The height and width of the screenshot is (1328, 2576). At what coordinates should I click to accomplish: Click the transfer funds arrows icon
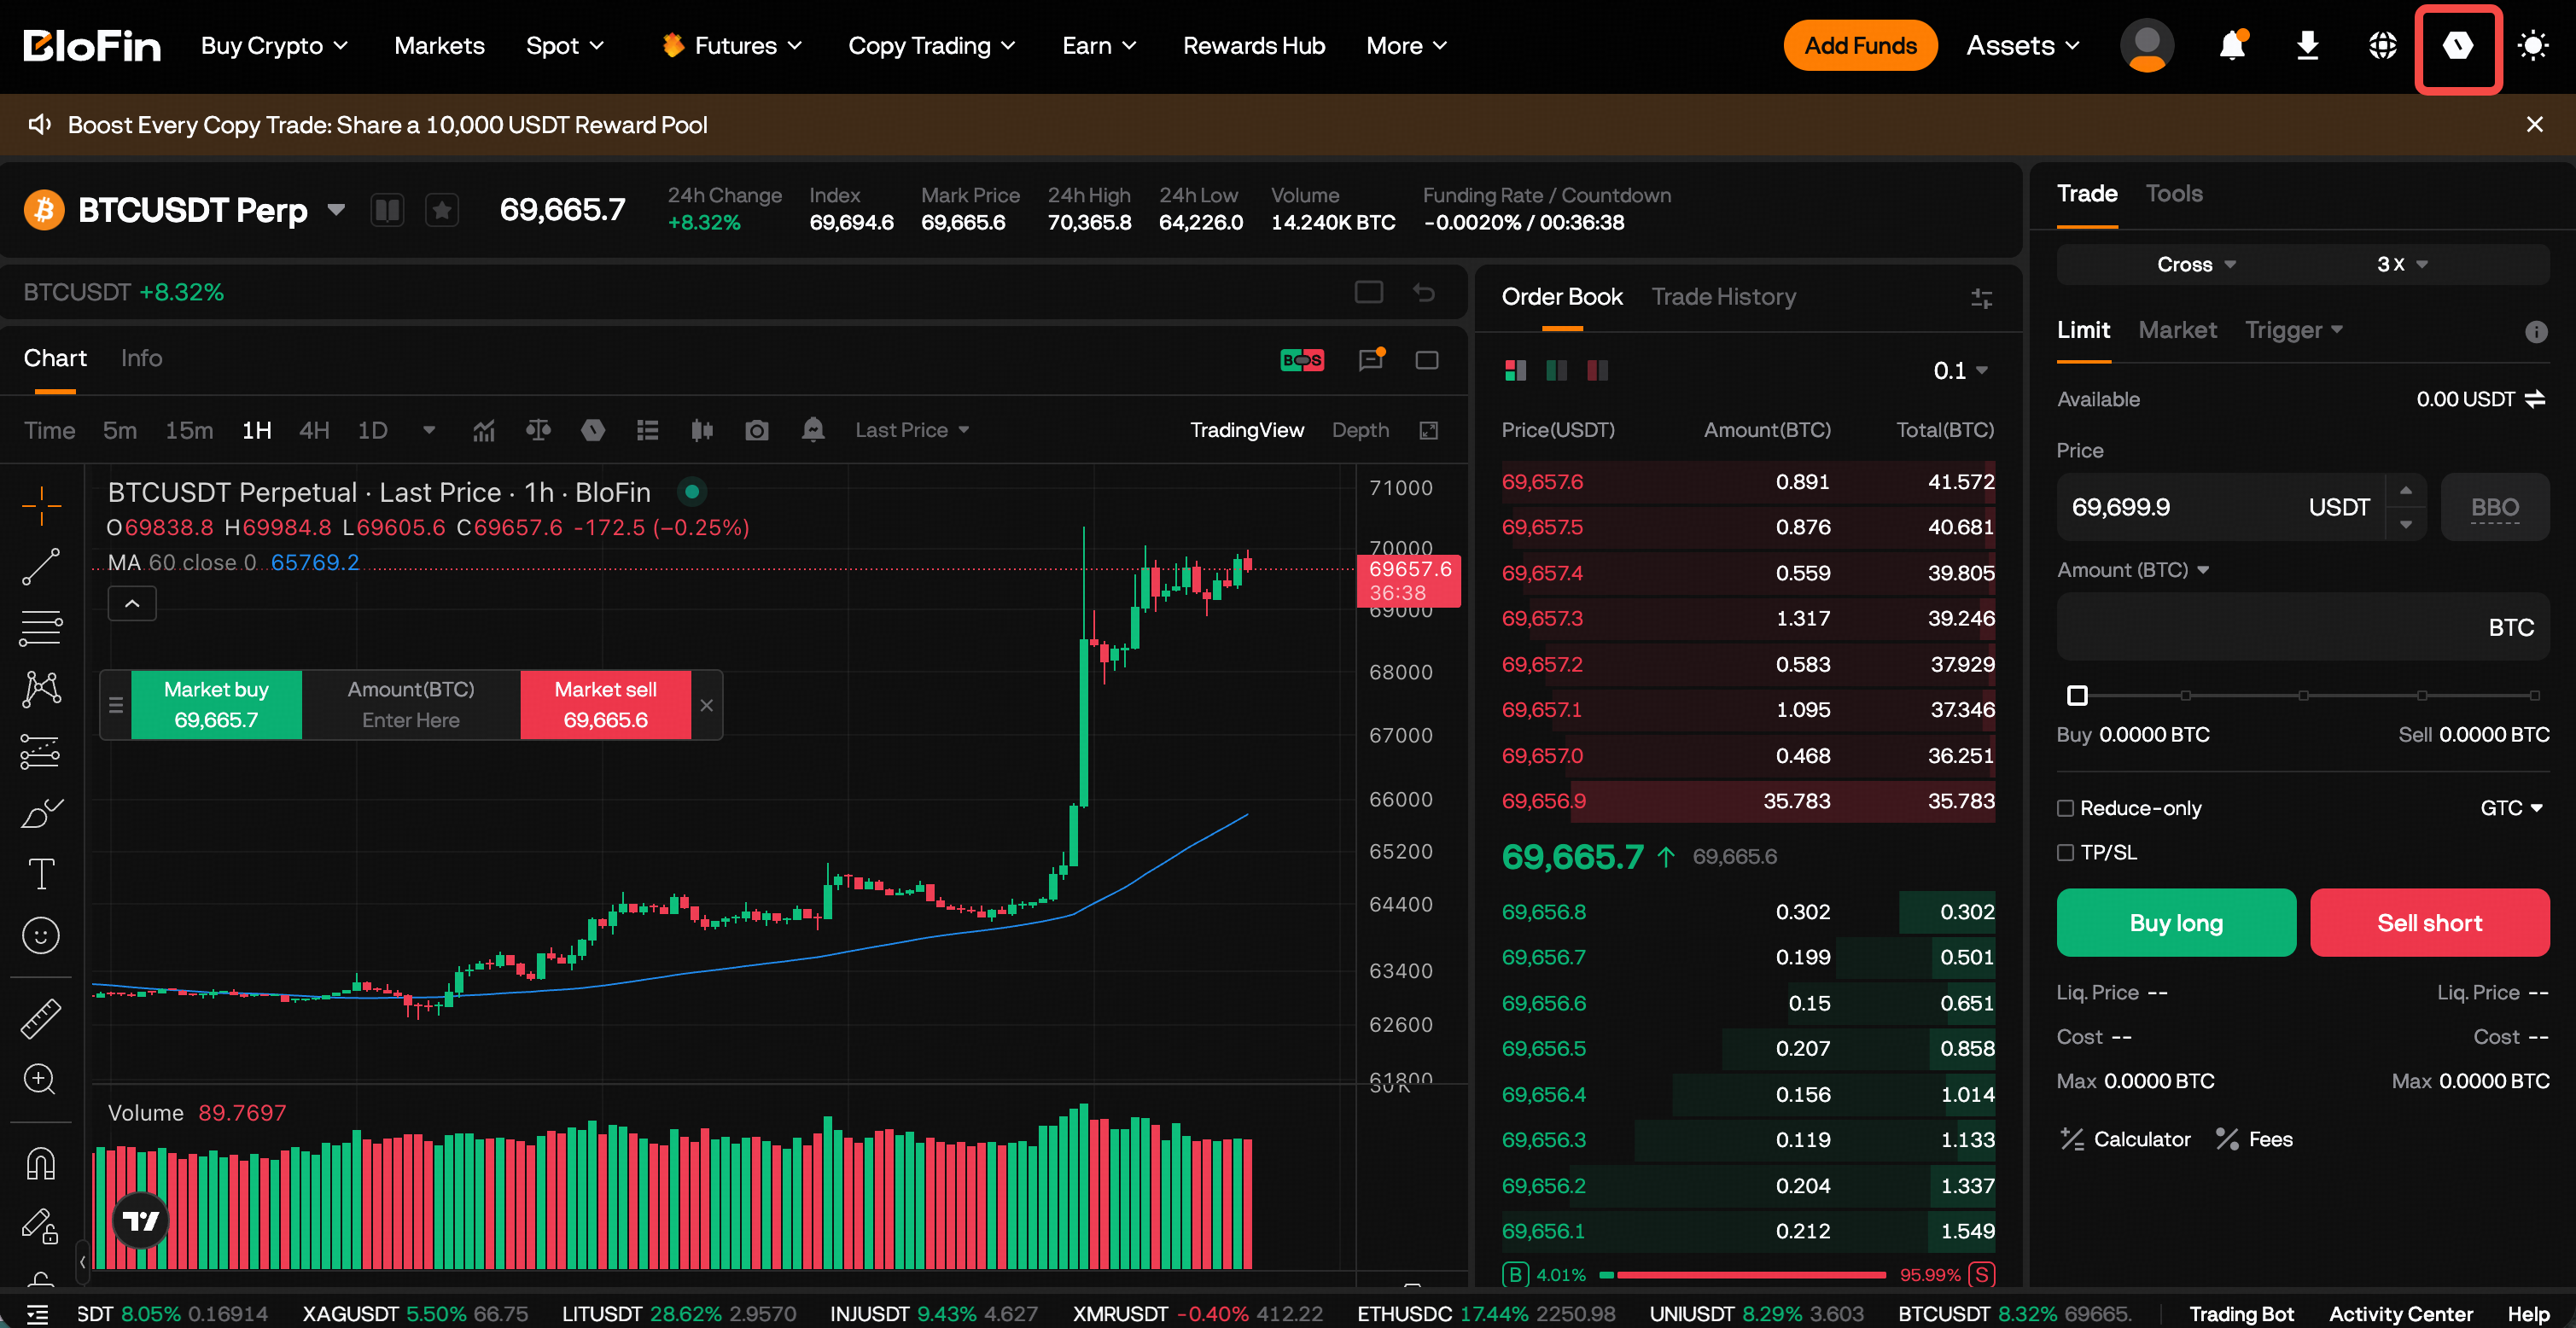tap(2535, 399)
